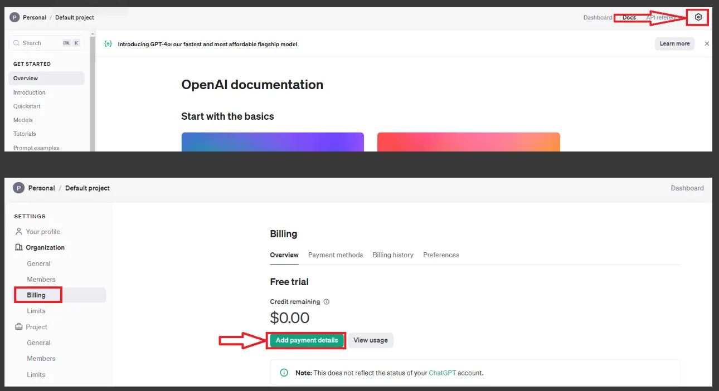This screenshot has height=391, width=719.
Task: Open Limits under Organization
Action: click(x=36, y=311)
